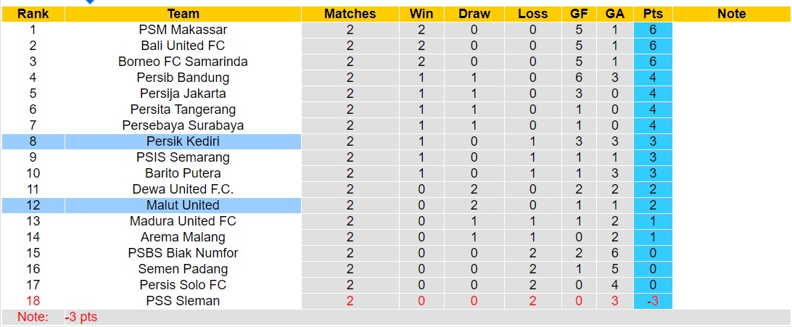Click the Note column header
The width and height of the screenshot is (792, 327).
point(731,14)
